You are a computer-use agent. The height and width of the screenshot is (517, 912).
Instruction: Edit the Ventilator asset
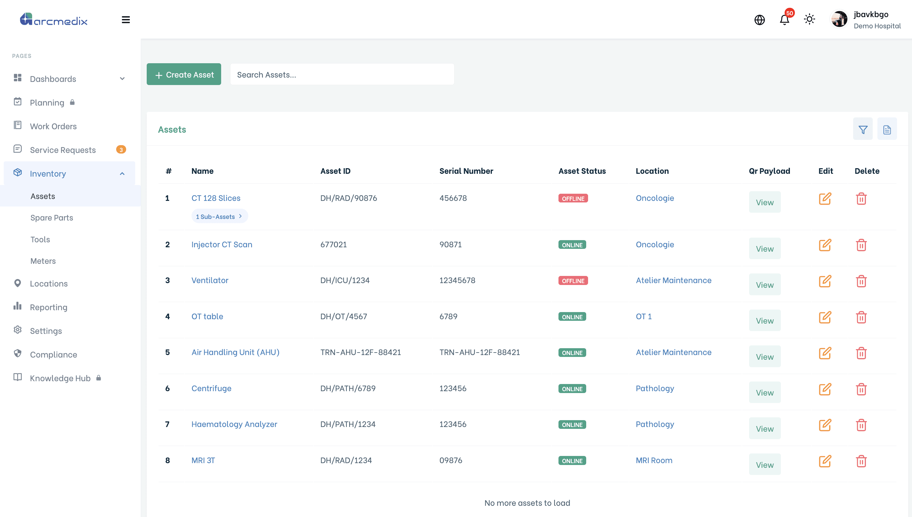click(825, 281)
